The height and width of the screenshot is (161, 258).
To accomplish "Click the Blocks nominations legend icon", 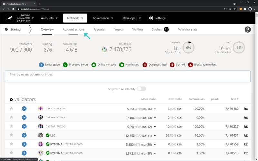I will 190,65.
